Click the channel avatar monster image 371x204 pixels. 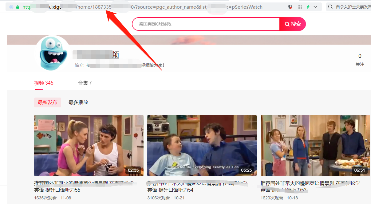(52, 55)
